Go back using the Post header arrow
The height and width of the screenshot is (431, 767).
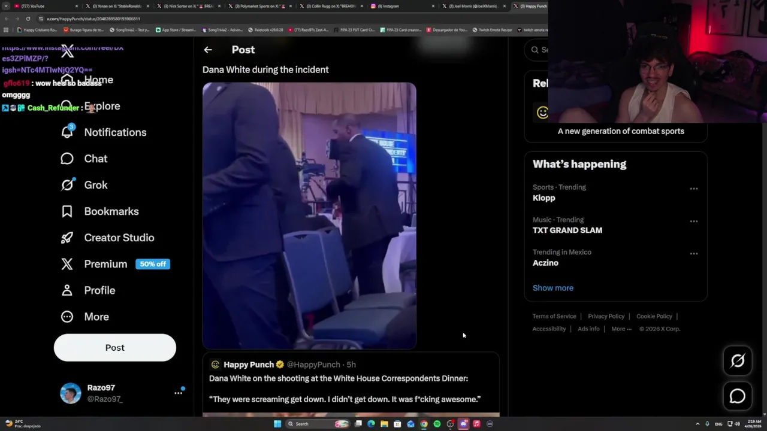208,50
